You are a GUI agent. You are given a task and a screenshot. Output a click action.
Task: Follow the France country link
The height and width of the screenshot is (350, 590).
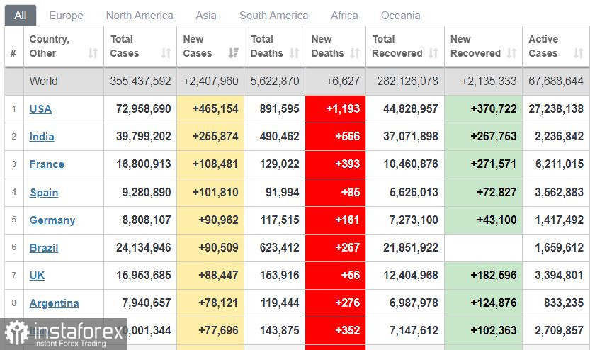click(x=47, y=164)
